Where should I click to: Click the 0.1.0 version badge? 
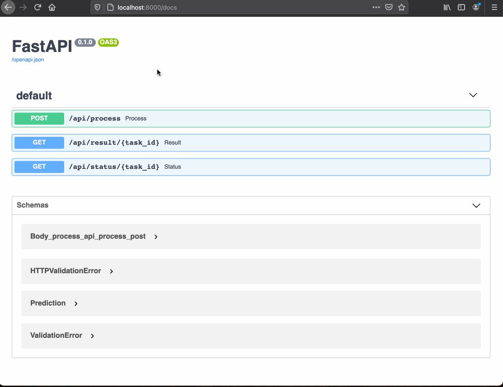pos(85,42)
